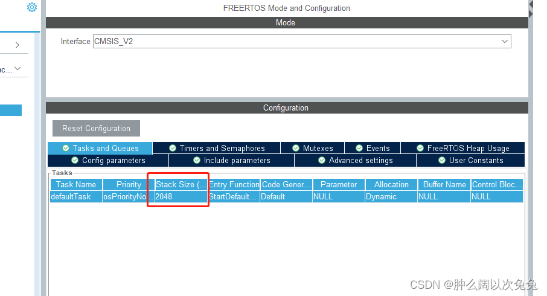
Task: Click the green check icon on Config parameters
Action: 75,160
